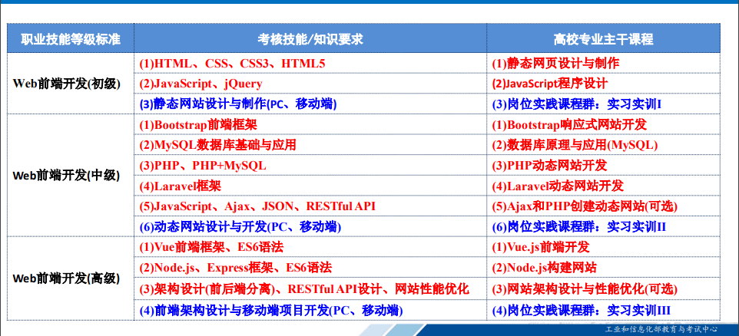Select the 考核技能/知识要求 column header
Image resolution: width=739 pixels, height=336 pixels.
310,38
